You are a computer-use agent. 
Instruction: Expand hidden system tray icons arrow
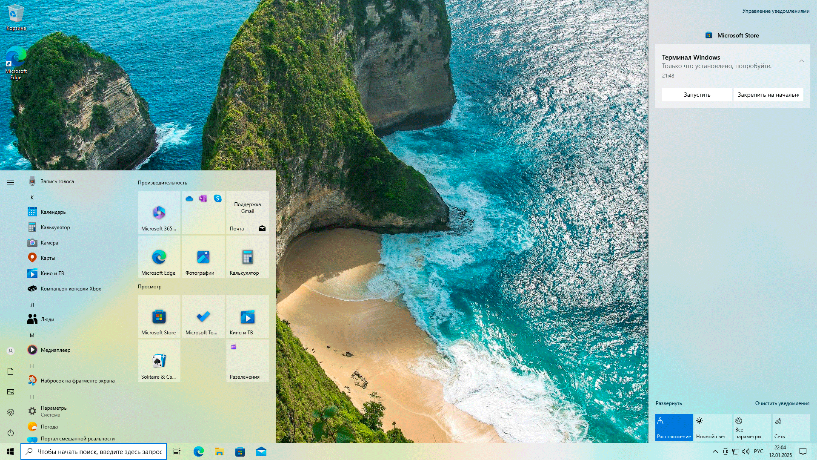715,451
